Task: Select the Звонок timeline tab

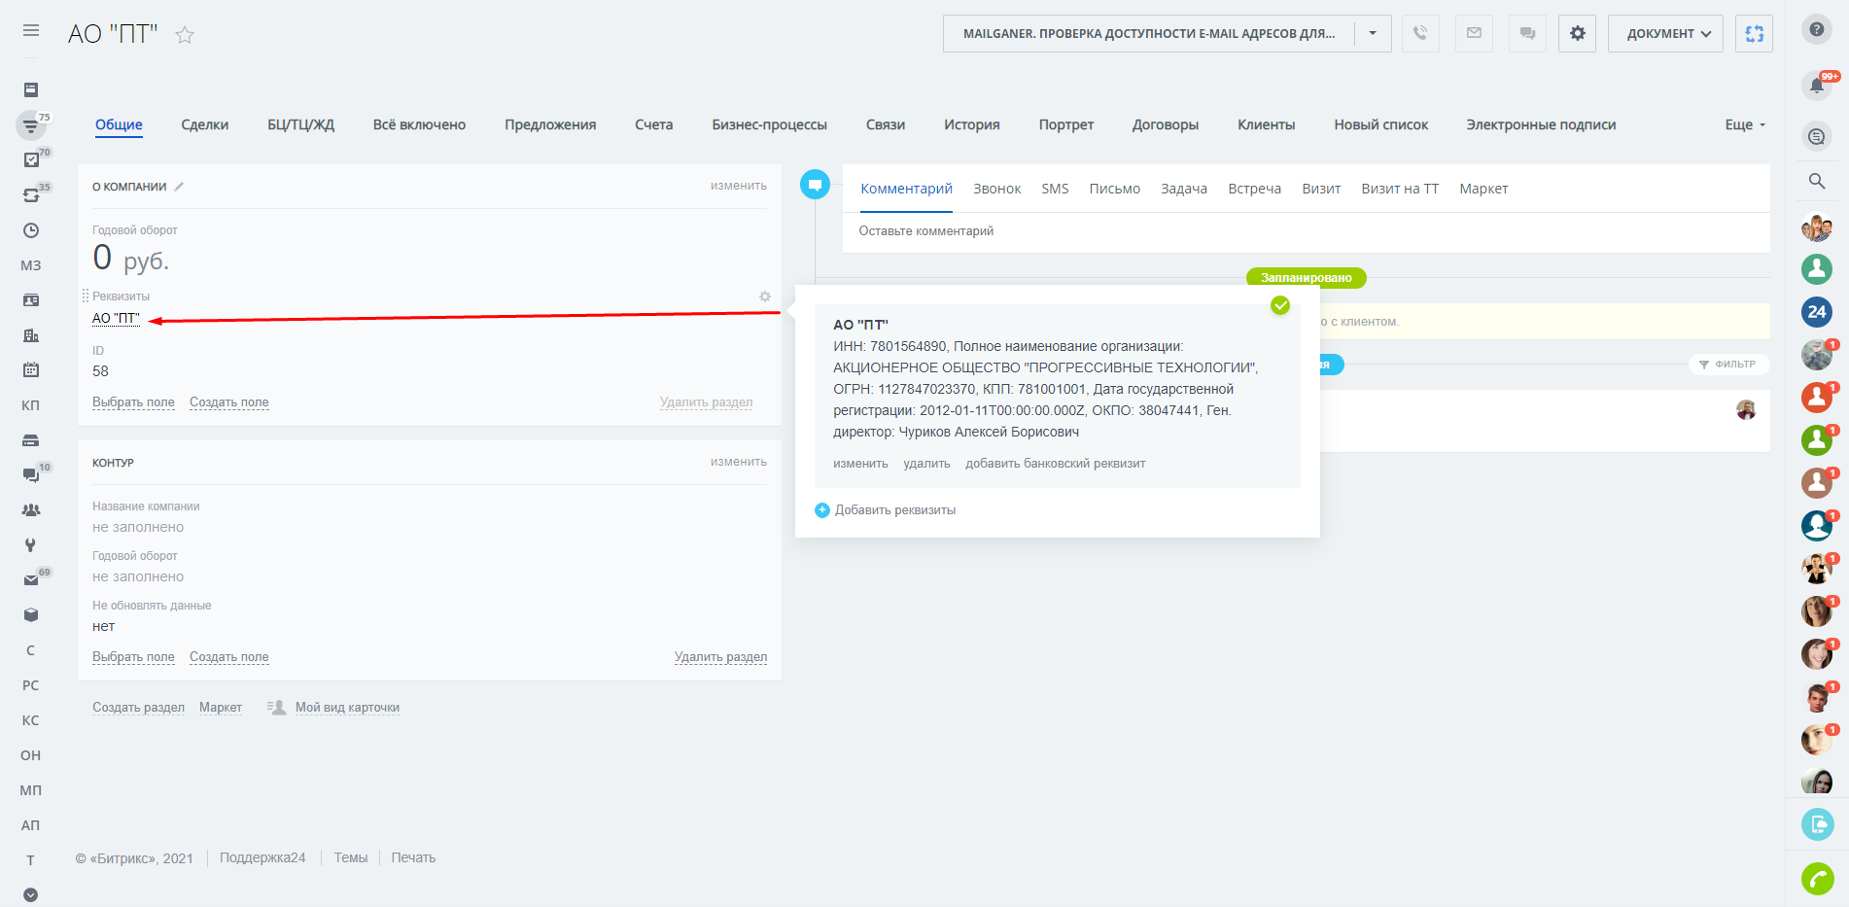Action: pos(996,189)
